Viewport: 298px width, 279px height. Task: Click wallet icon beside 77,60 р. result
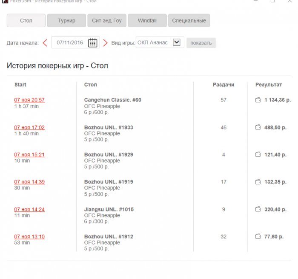click(x=258, y=237)
